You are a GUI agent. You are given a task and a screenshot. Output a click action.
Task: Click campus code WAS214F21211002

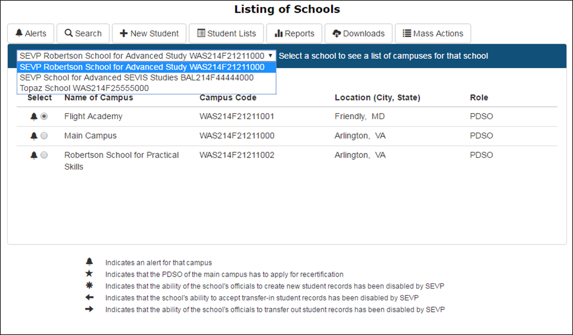[x=237, y=155]
